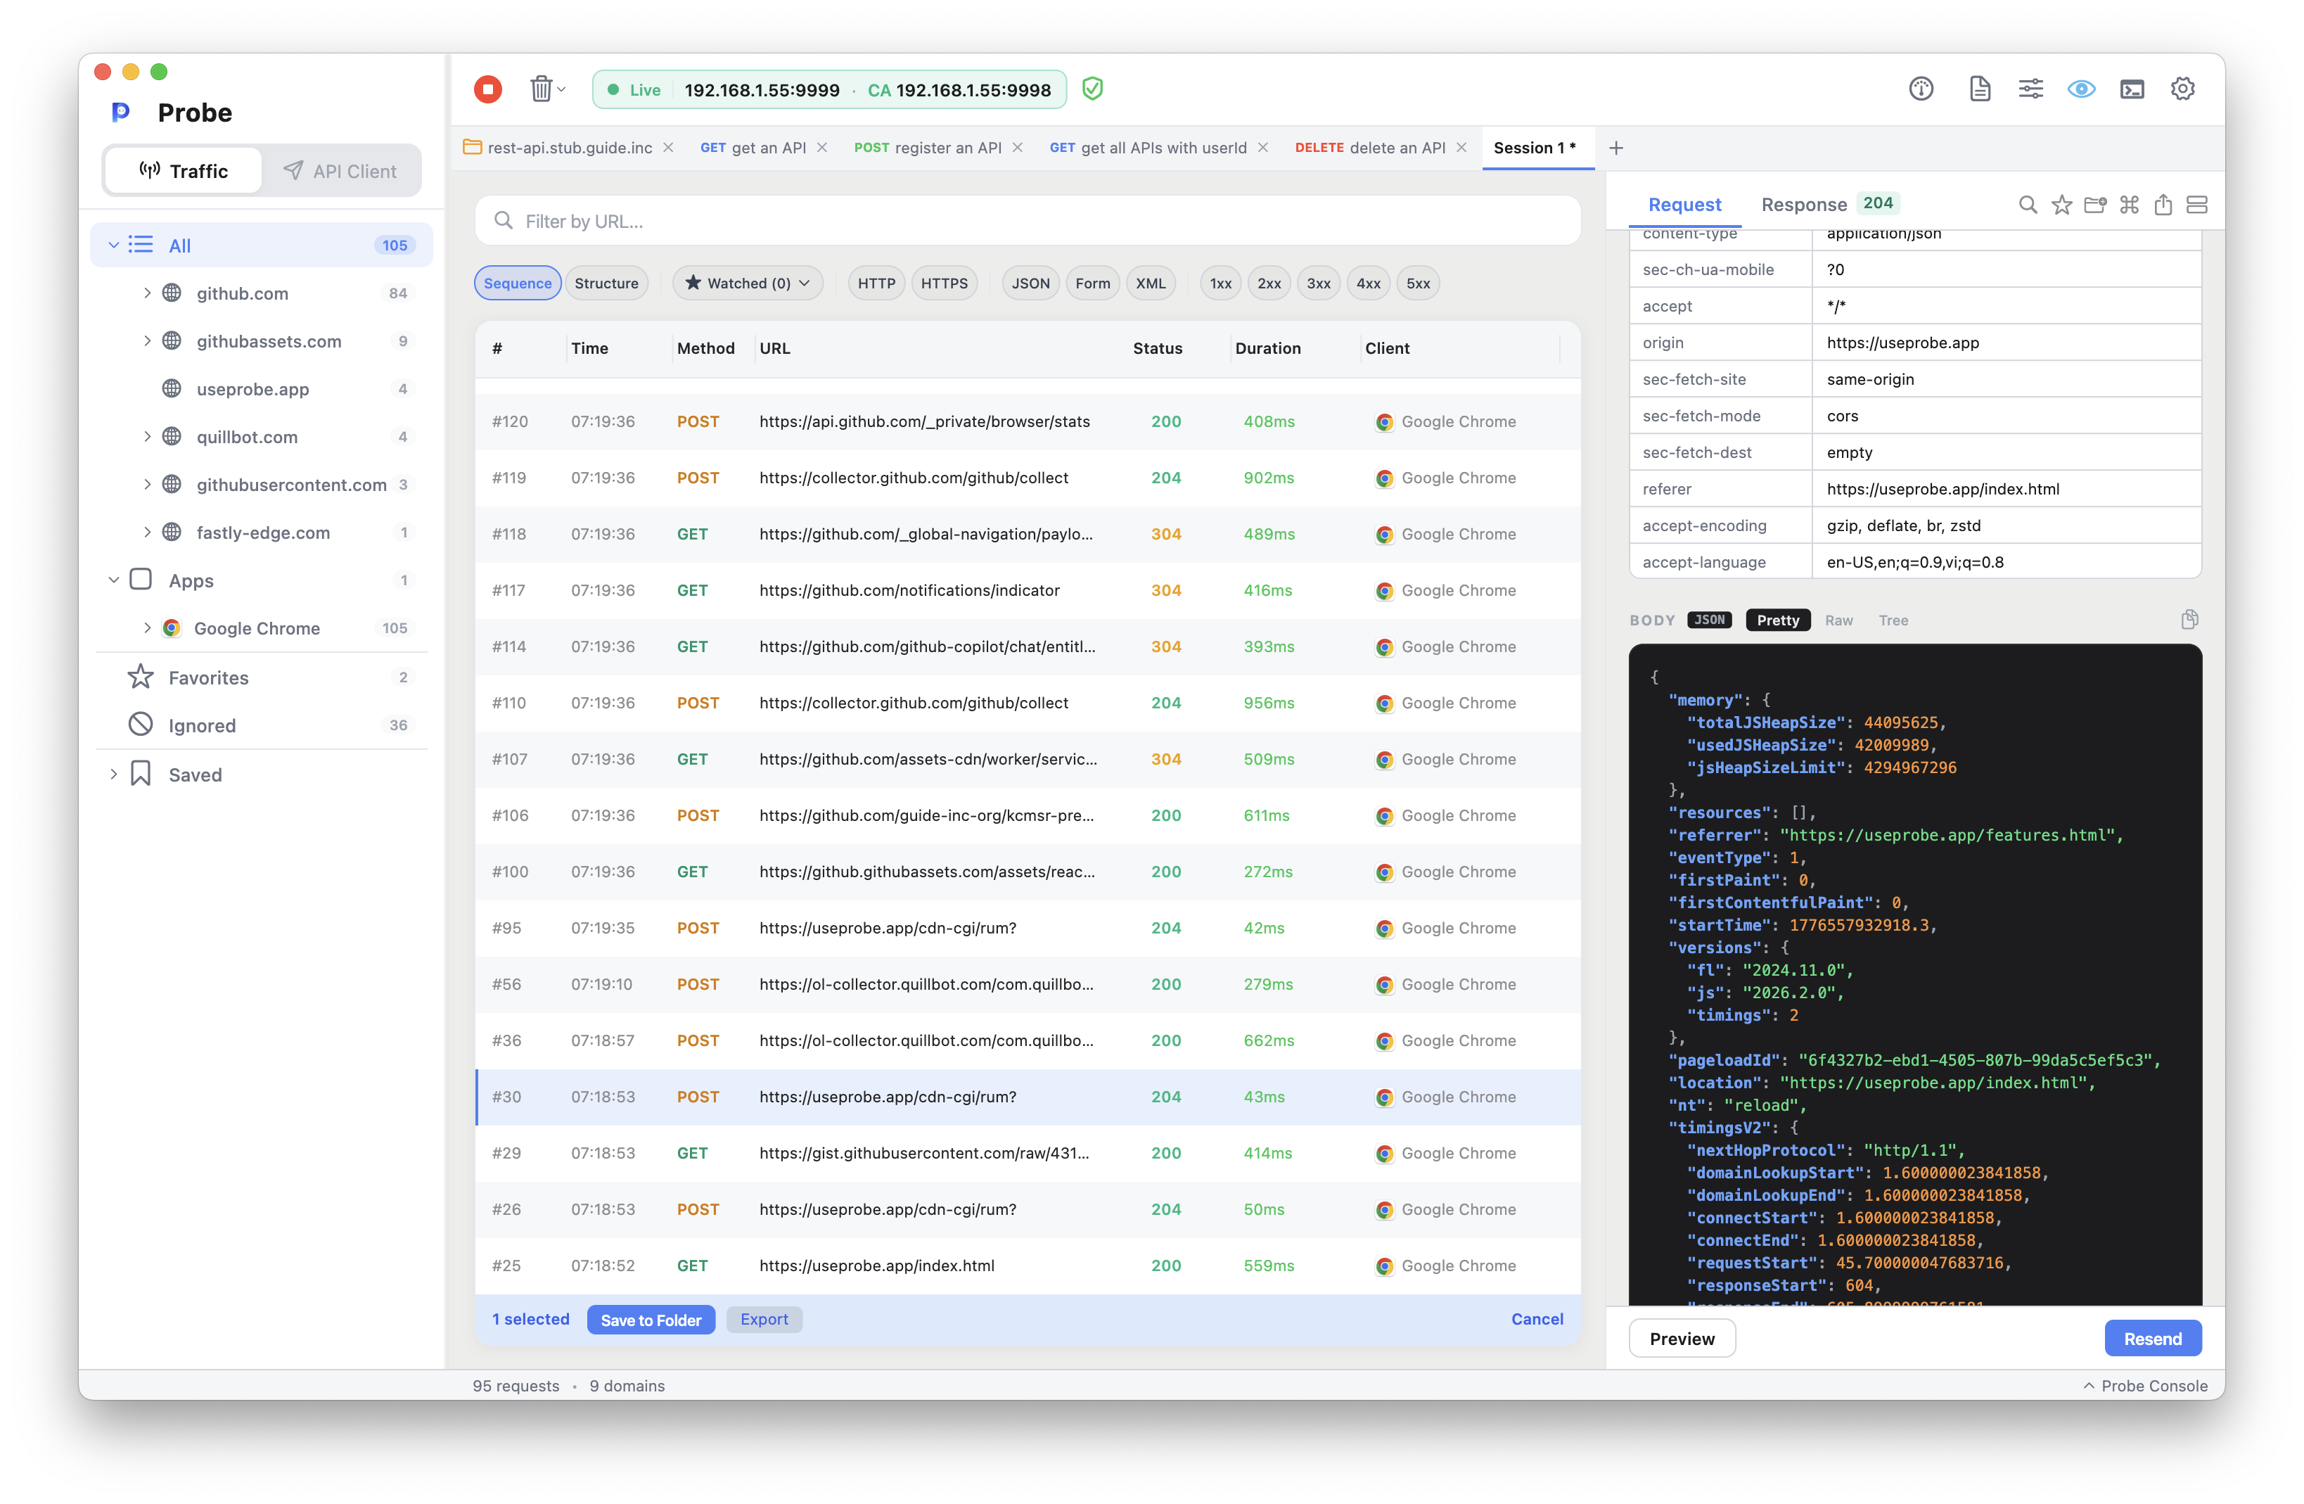2304x1504 pixels.
Task: Click the green shield certificate icon
Action: point(1092,89)
